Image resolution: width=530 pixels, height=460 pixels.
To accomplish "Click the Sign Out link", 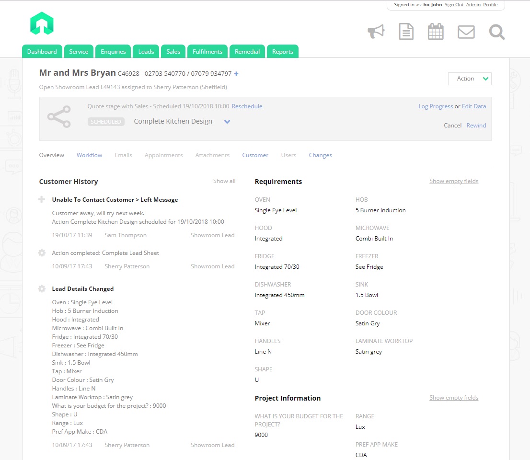I will pyautogui.click(x=454, y=5).
